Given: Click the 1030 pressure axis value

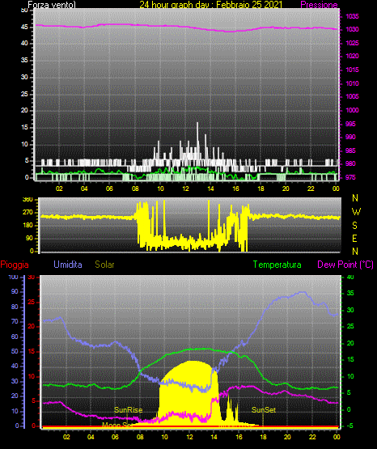Looking at the screenshot, I should click(352, 29).
